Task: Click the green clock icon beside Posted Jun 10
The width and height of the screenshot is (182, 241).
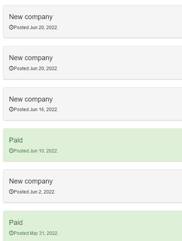Action: 11,151
